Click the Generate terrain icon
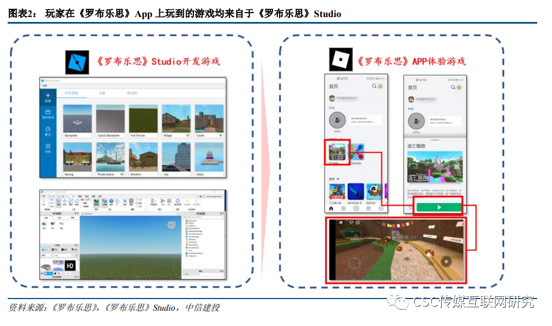552x326 pixels. click(44, 224)
